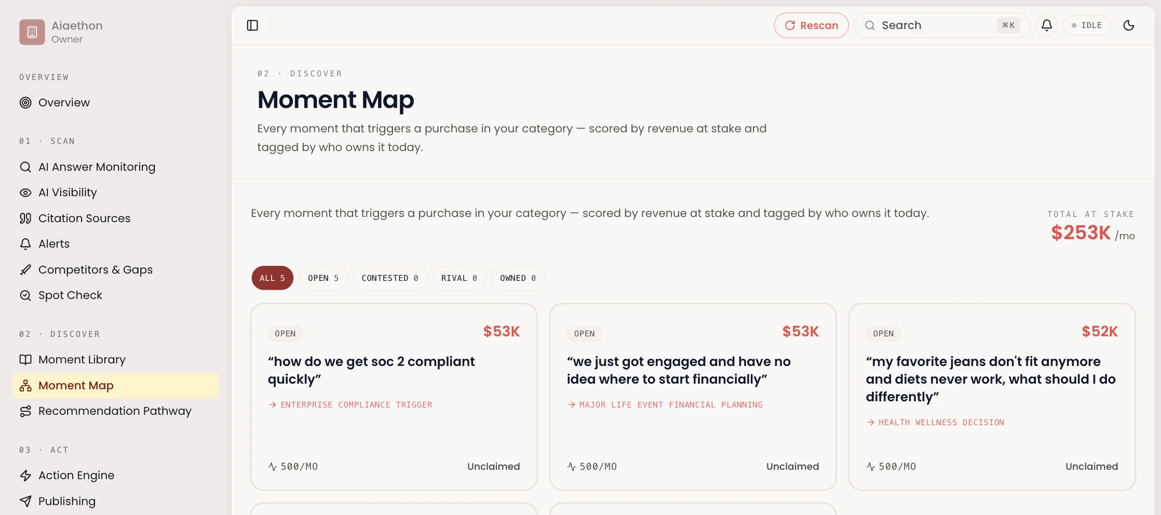Filter by OPEN 5 moments
Viewport: 1161px width, 515px height.
[323, 278]
